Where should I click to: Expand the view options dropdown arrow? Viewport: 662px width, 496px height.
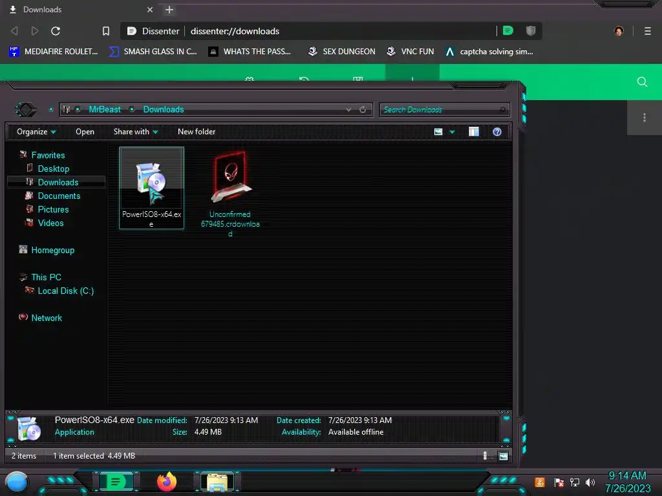452,132
